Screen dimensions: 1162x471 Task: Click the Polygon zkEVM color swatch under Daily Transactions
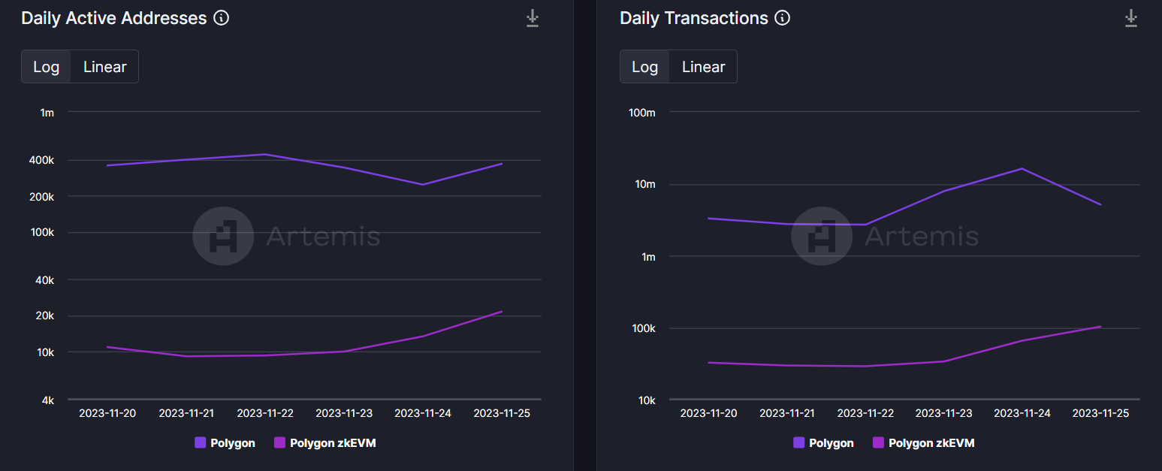(878, 442)
